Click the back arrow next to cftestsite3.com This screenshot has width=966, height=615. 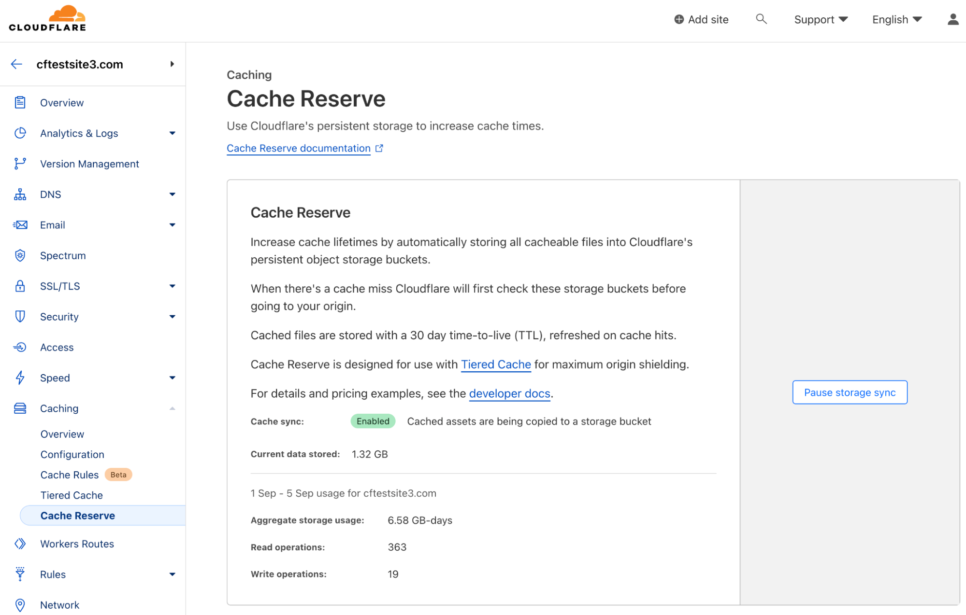[16, 64]
